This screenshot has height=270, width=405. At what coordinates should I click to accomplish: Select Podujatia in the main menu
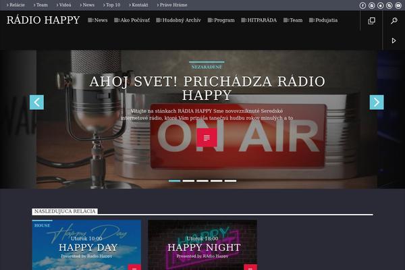[323, 20]
